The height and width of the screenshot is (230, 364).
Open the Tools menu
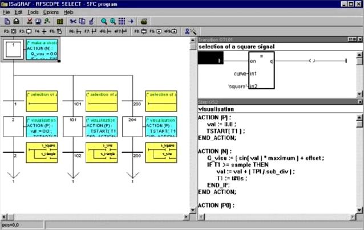click(x=33, y=11)
